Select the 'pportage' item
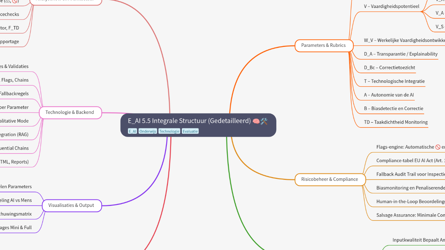The width and height of the screenshot is (445, 250). tap(10, 42)
